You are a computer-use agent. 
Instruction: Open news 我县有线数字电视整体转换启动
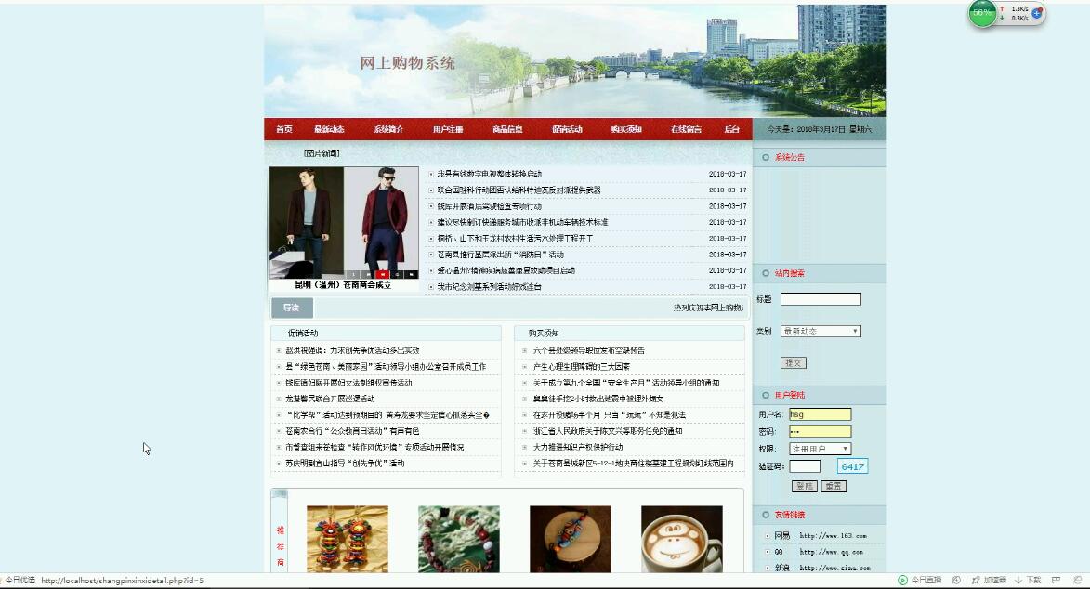[x=490, y=174]
